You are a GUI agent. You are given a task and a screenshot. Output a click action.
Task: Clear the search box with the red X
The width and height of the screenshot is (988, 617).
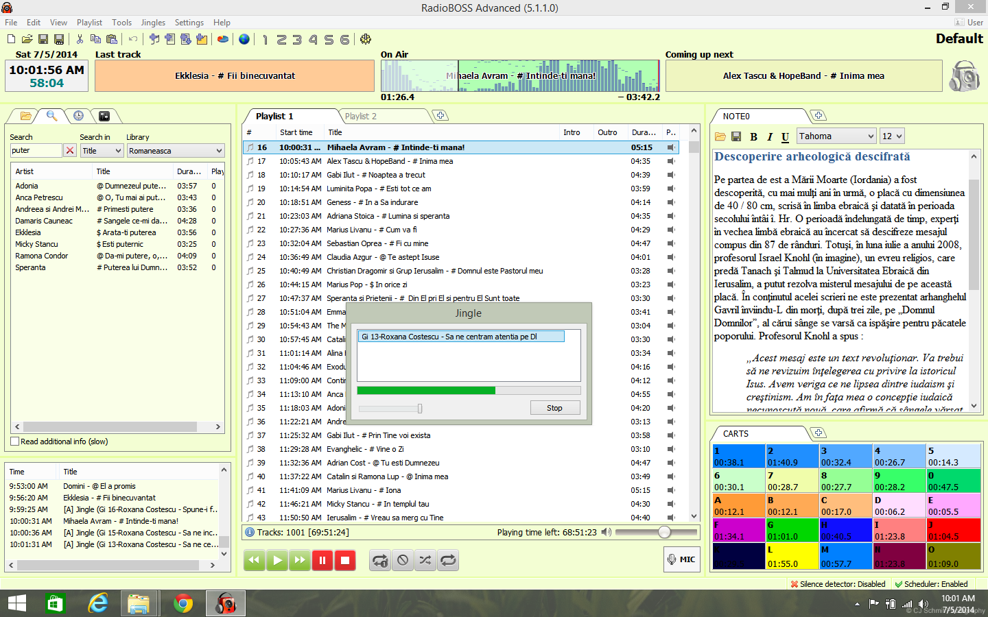(70, 150)
